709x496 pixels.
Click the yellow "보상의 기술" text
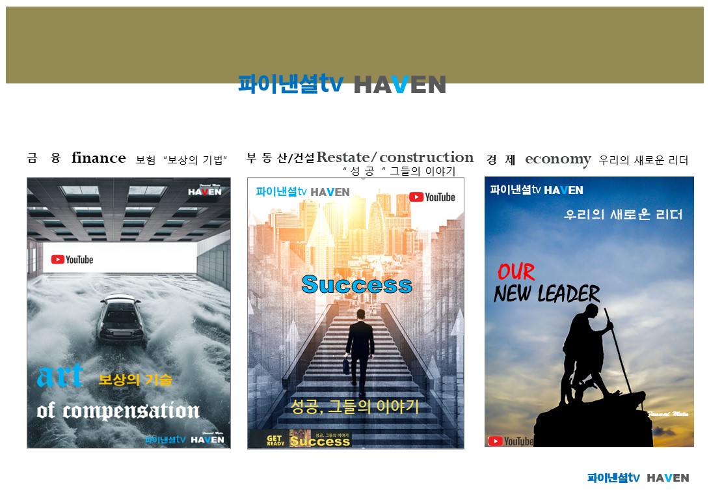(x=135, y=380)
